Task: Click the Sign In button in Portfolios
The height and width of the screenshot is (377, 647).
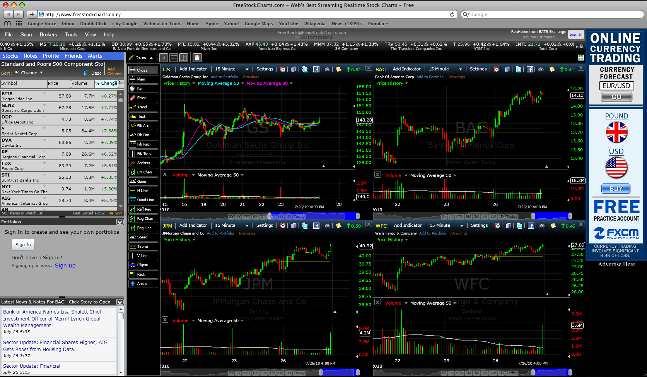Action: 23,245
